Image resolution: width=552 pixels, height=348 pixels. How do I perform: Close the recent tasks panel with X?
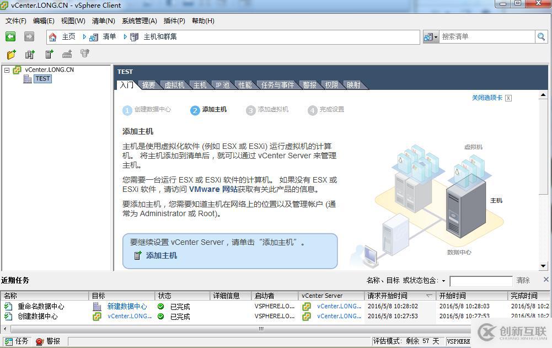[546, 279]
